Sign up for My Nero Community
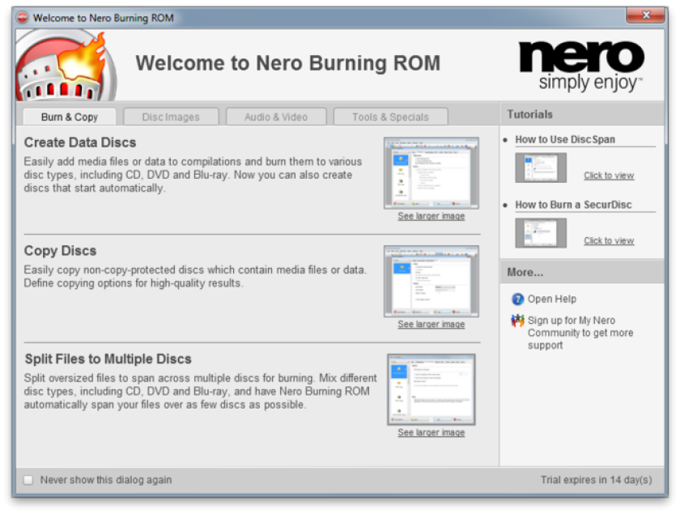This screenshot has width=680, height=514. [580, 333]
